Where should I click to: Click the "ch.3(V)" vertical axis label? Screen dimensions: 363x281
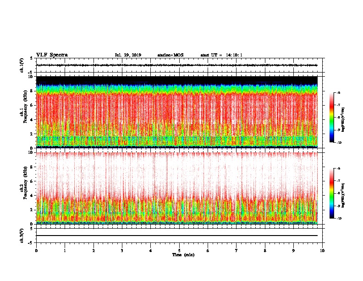point(22,236)
